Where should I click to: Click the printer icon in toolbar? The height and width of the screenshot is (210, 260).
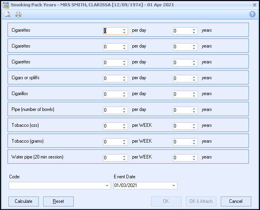coord(18,14)
